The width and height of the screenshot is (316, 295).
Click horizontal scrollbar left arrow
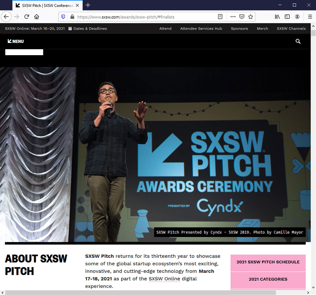click(x=3, y=292)
